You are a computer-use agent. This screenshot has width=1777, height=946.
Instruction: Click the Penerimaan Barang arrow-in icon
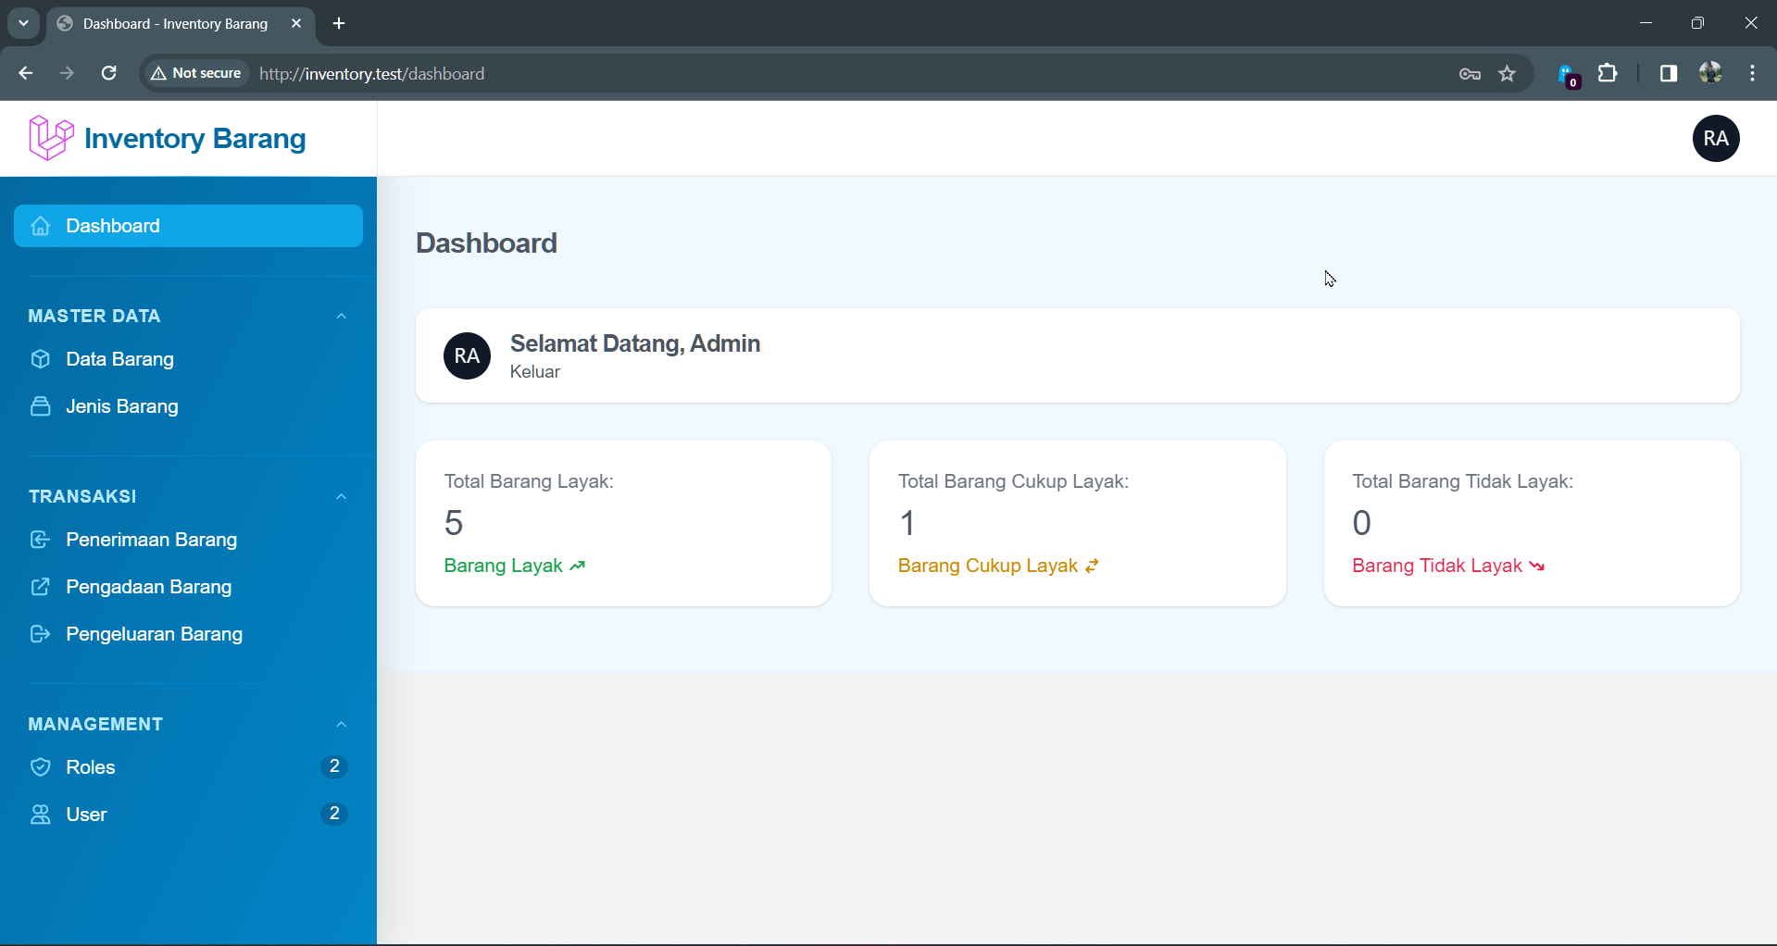coord(40,540)
